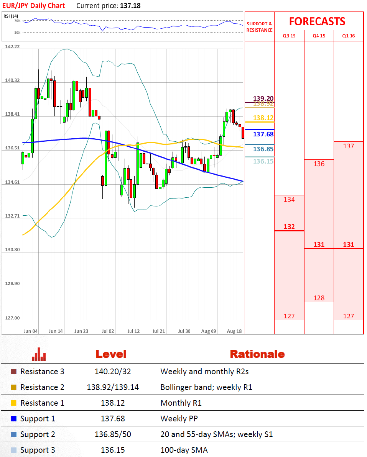
Task: Select the Support 3 light-blue color swatch
Action: tap(14, 450)
